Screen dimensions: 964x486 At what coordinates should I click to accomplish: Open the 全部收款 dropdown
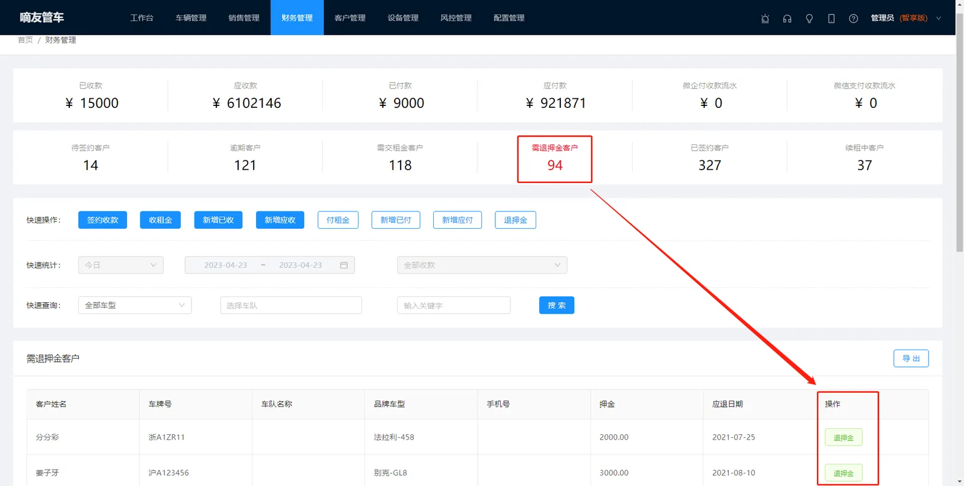click(x=482, y=265)
